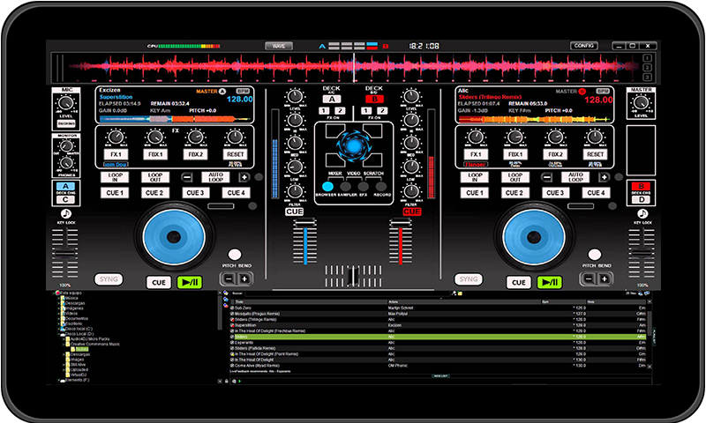The width and height of the screenshot is (706, 423).
Task: Click left deck loop plus button
Action: pos(244,177)
